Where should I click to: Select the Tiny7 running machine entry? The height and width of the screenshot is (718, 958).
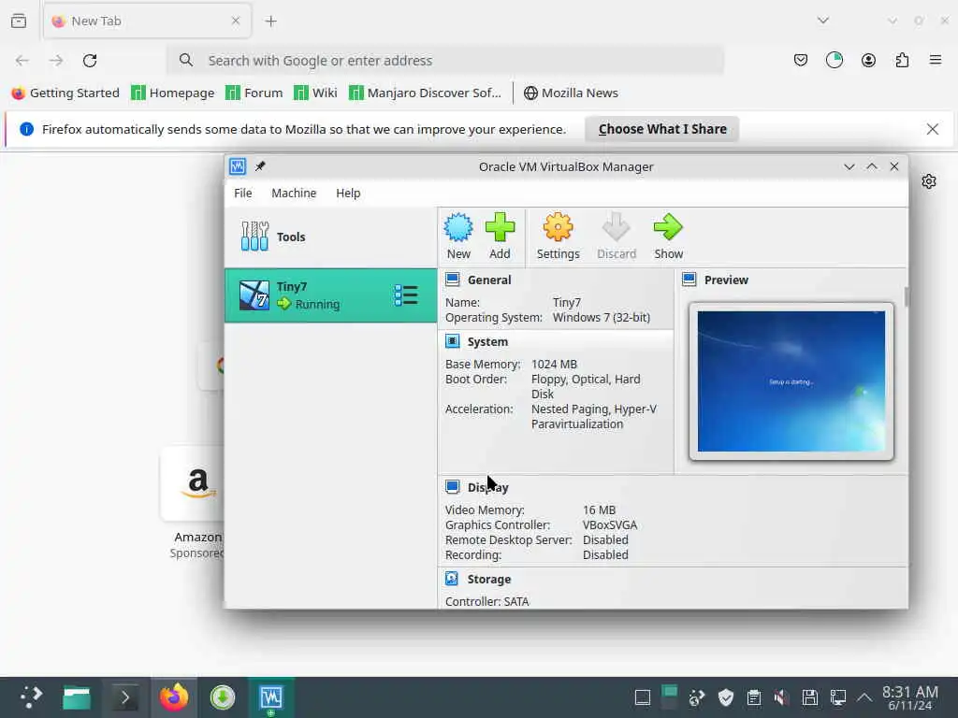pyautogui.click(x=330, y=295)
